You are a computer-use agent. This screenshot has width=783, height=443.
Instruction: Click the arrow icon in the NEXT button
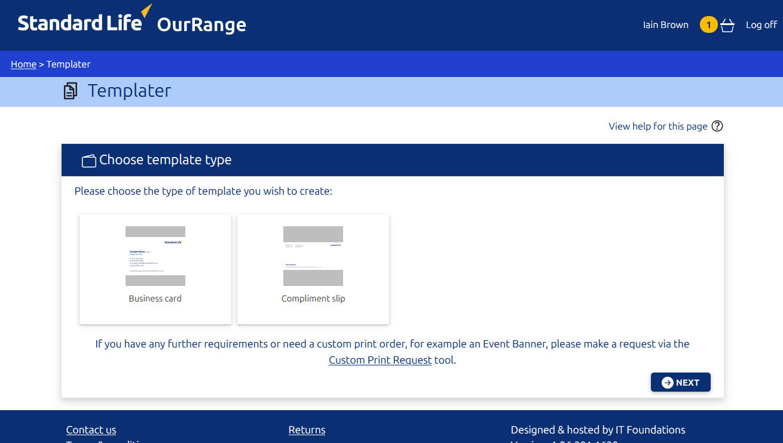667,383
